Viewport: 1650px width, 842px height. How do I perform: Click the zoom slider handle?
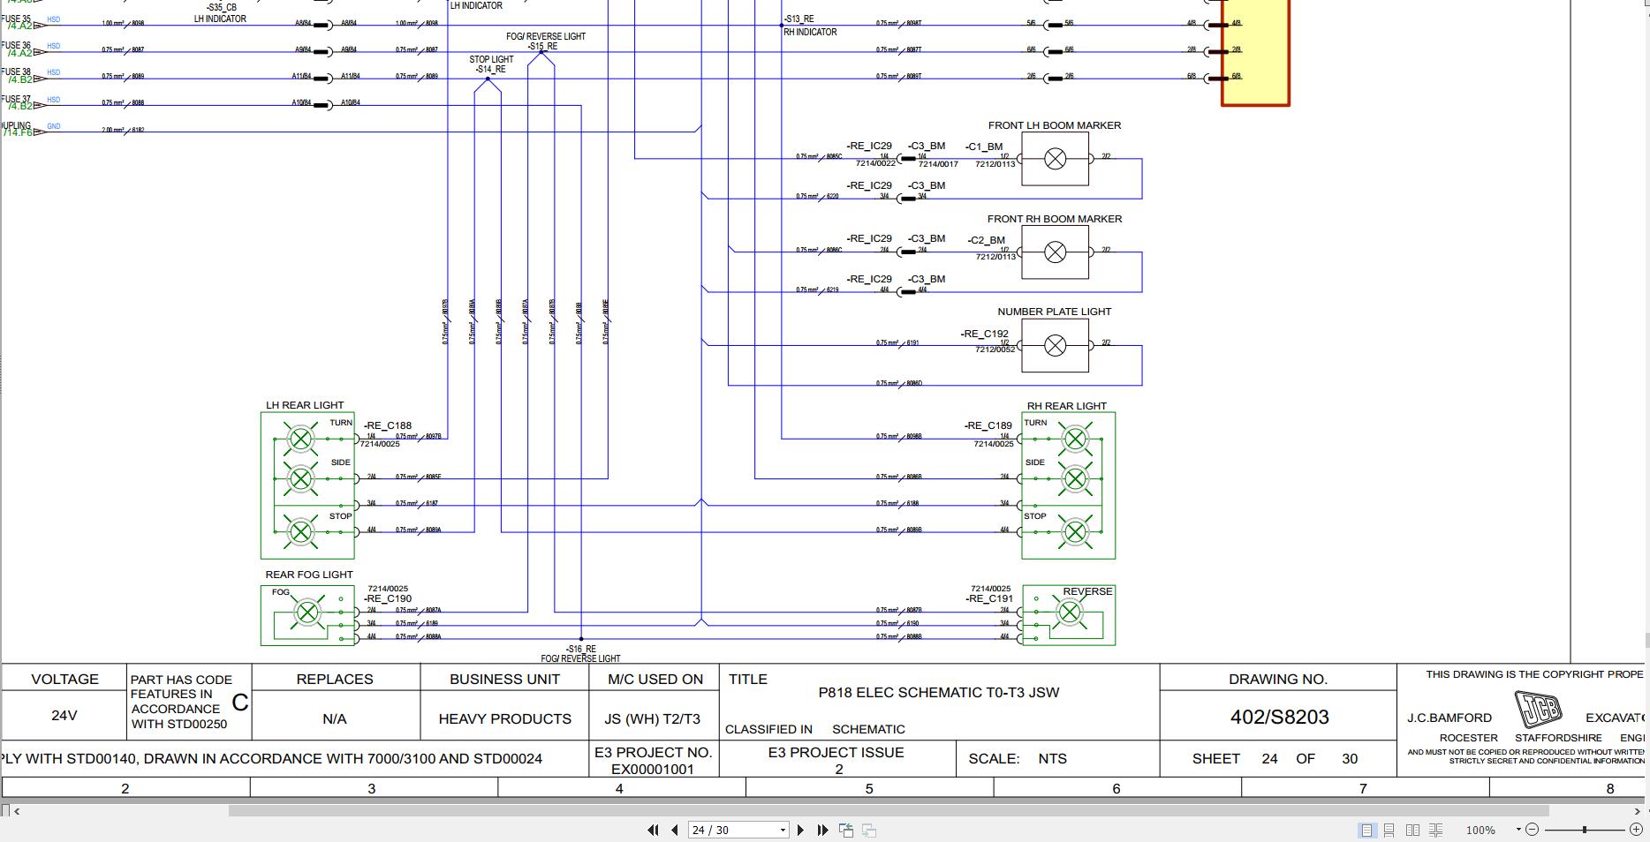[1585, 830]
